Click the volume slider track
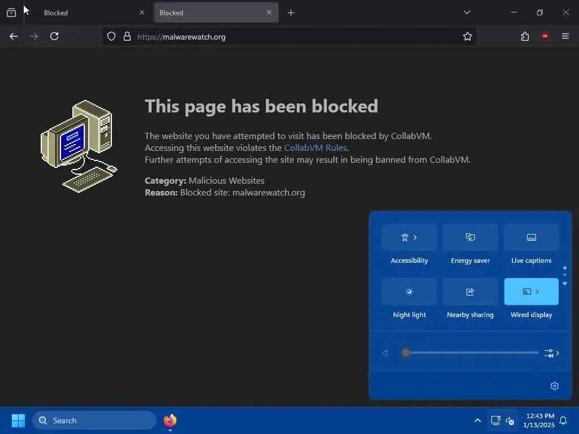579x434 pixels. 470,353
